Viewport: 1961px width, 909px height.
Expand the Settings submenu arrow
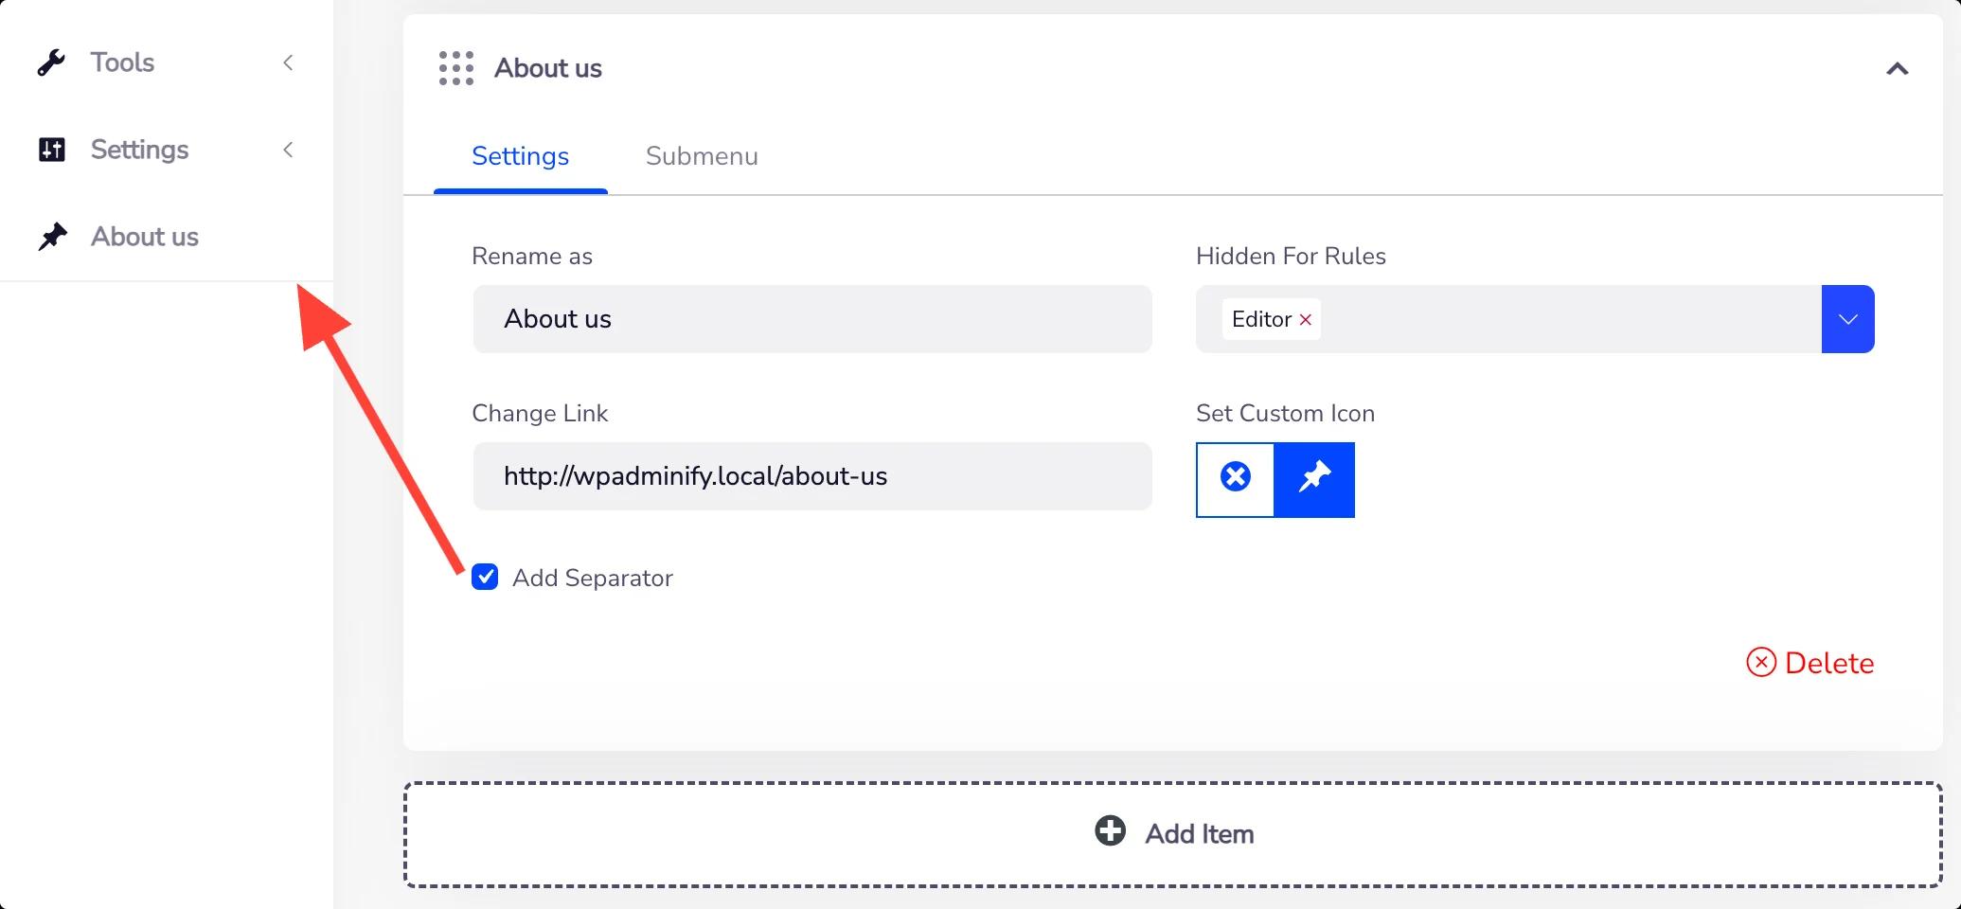[288, 150]
